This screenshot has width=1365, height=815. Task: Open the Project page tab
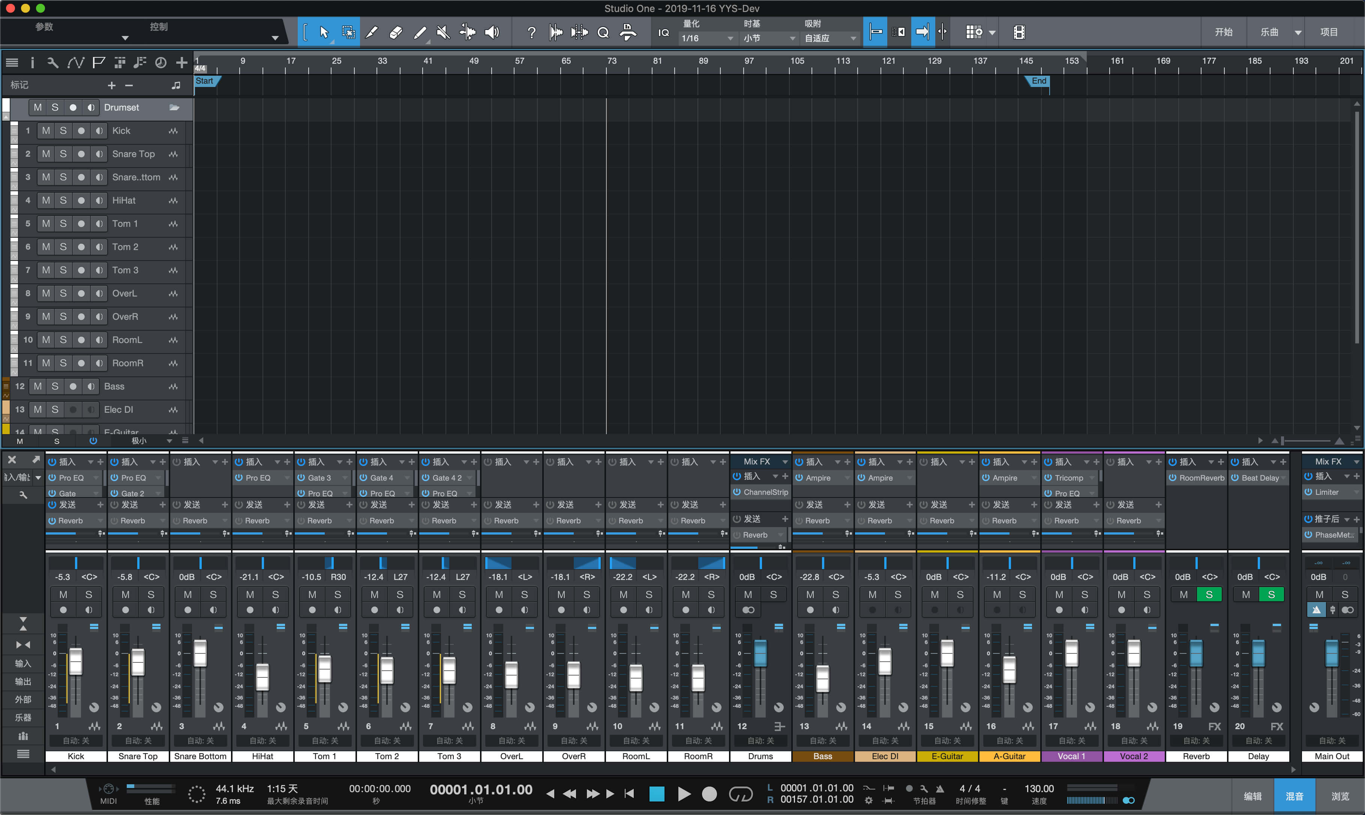(1329, 32)
